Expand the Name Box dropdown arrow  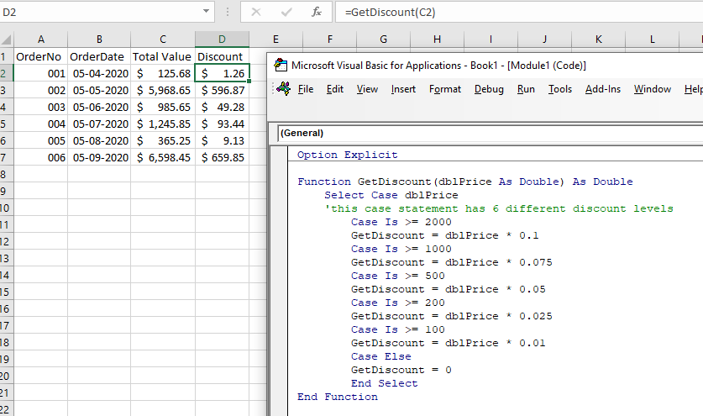(x=207, y=12)
